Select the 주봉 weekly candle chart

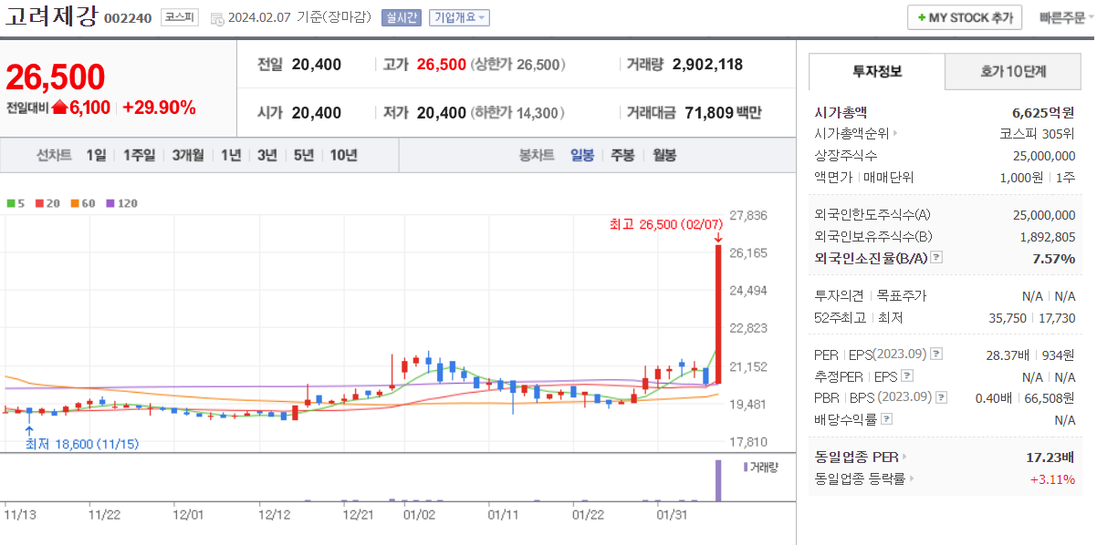pos(622,155)
